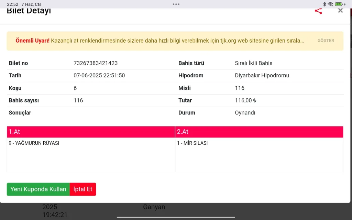352x220 pixels.
Task: Tap the home indicator bar
Action: coord(176,217)
